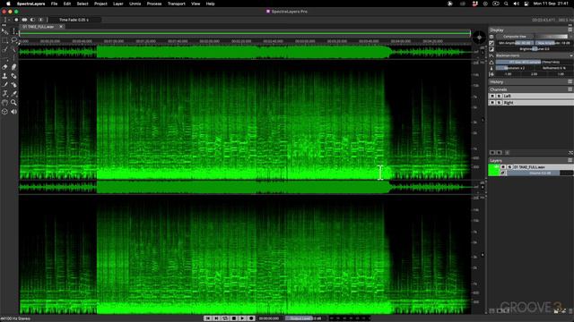This screenshot has width=574, height=322.
Task: Open the History panel options menu
Action: tap(570, 81)
